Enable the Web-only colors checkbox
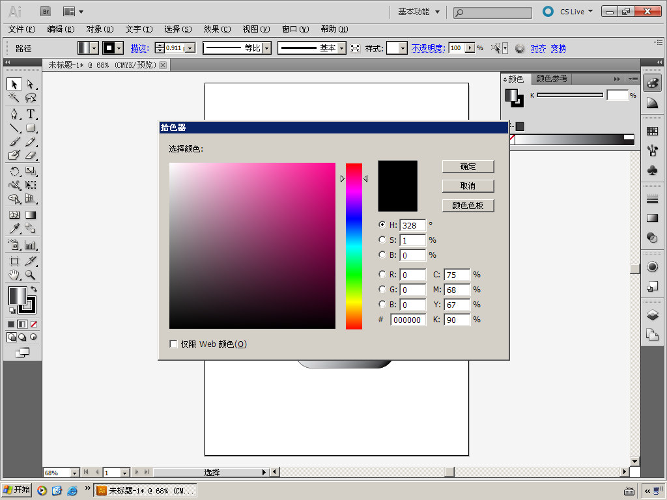Screen dimensions: 667x500 pyautogui.click(x=173, y=344)
